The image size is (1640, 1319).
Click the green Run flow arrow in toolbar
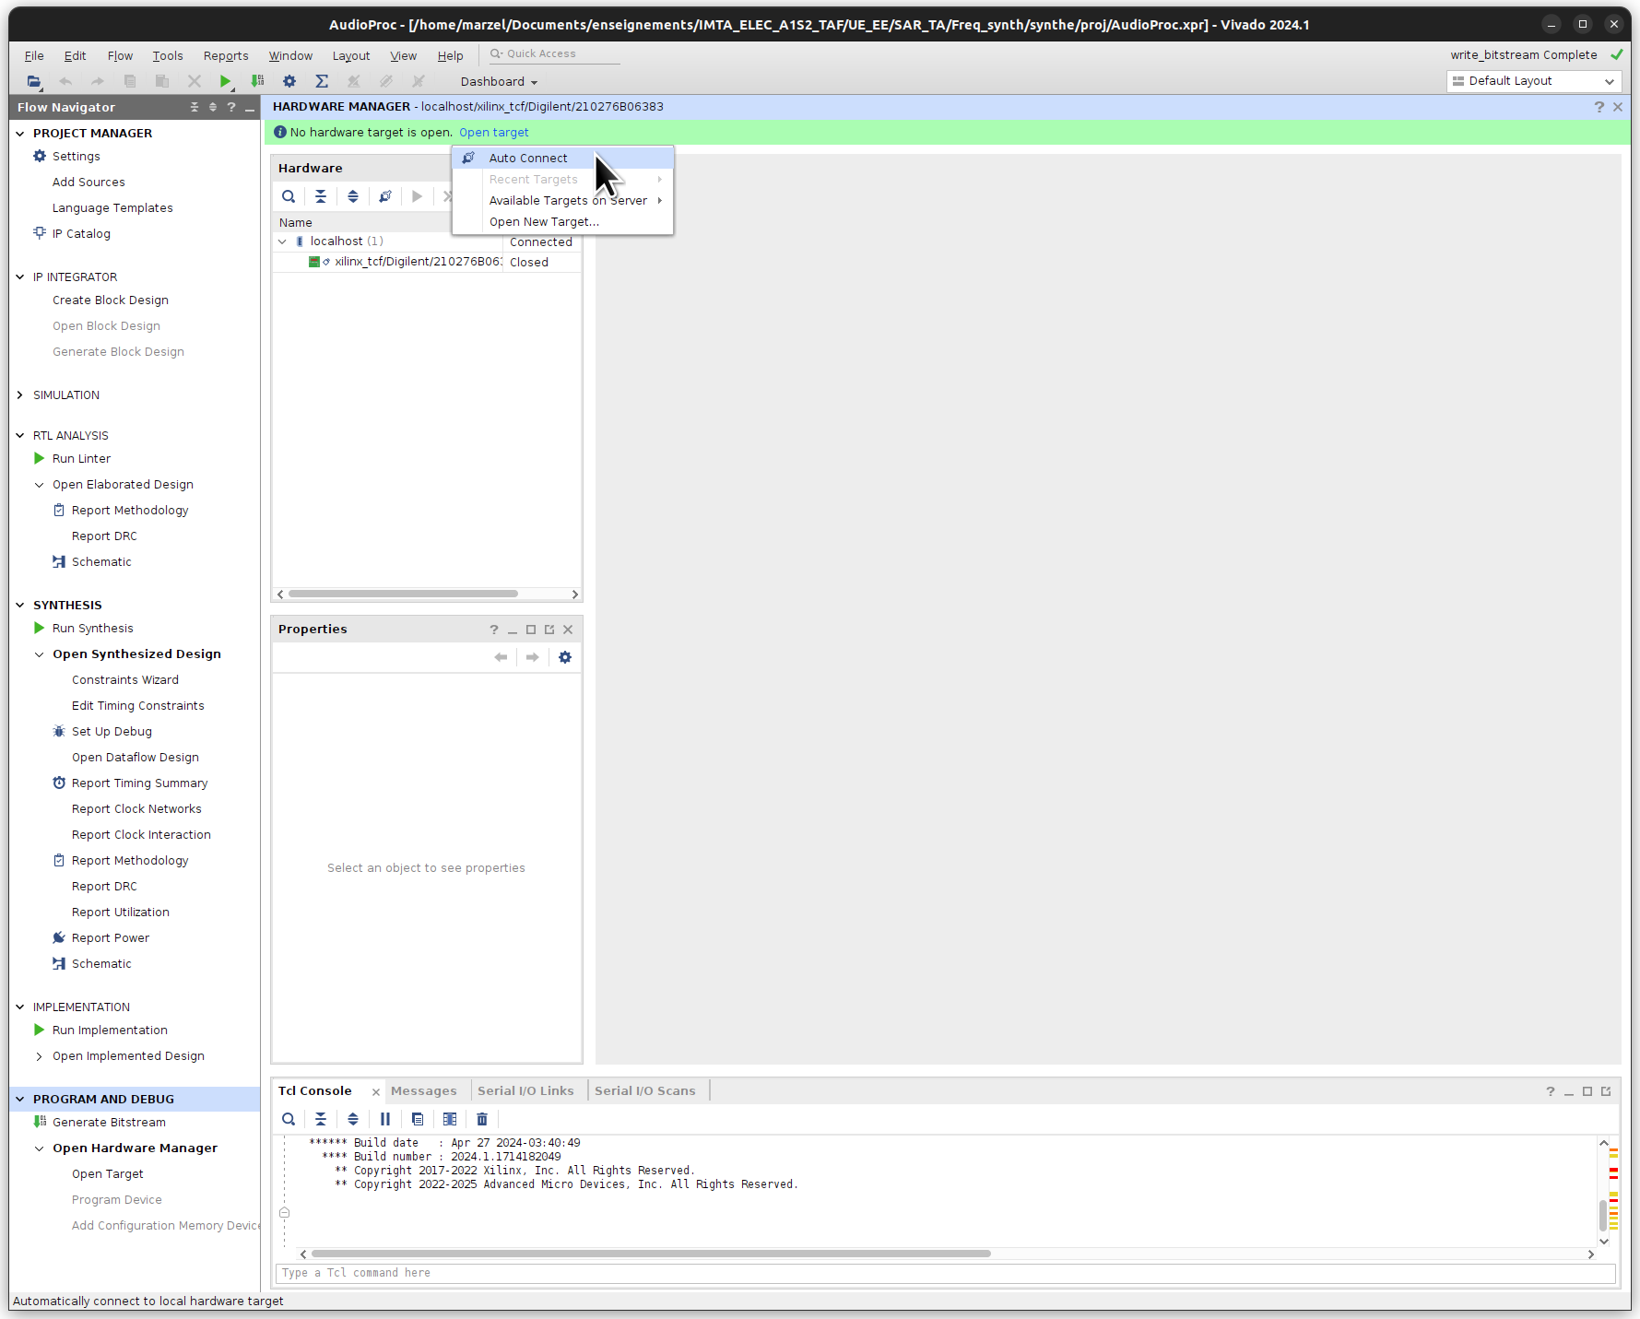(225, 81)
